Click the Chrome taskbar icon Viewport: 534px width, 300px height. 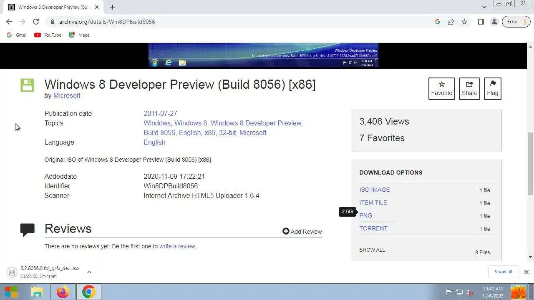tap(88, 292)
